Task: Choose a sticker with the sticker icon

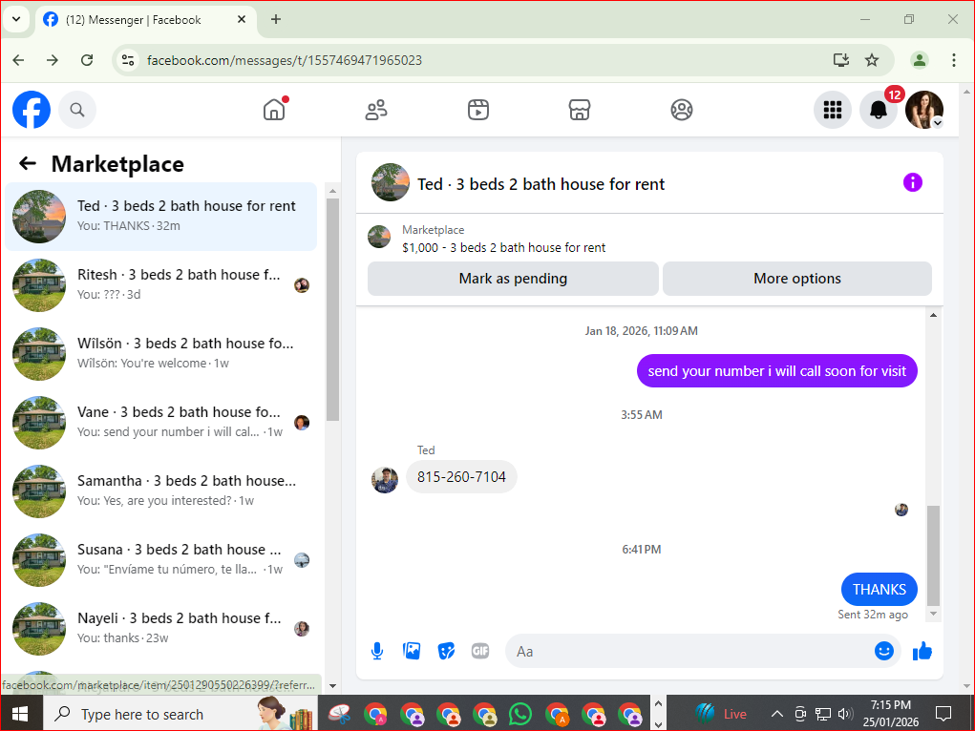Action: [446, 652]
